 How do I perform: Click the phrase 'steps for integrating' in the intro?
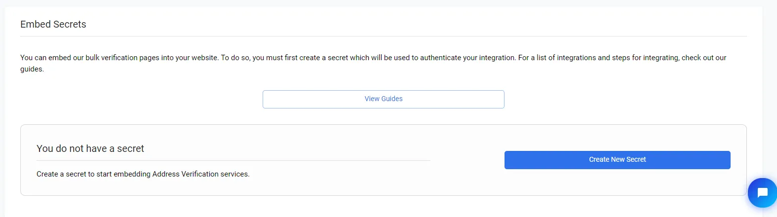pos(646,58)
